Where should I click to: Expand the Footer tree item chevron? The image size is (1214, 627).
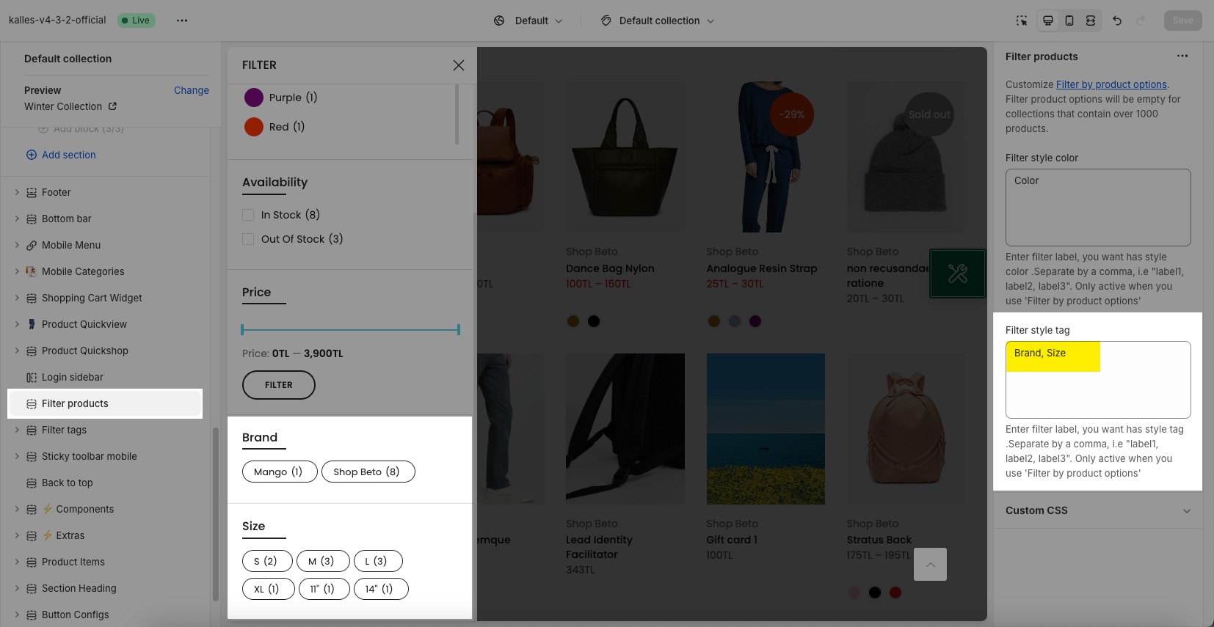17,192
